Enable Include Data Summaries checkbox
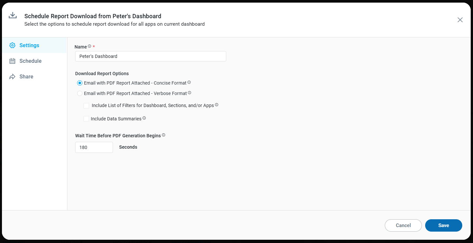This screenshot has height=243, width=473. (x=86, y=119)
